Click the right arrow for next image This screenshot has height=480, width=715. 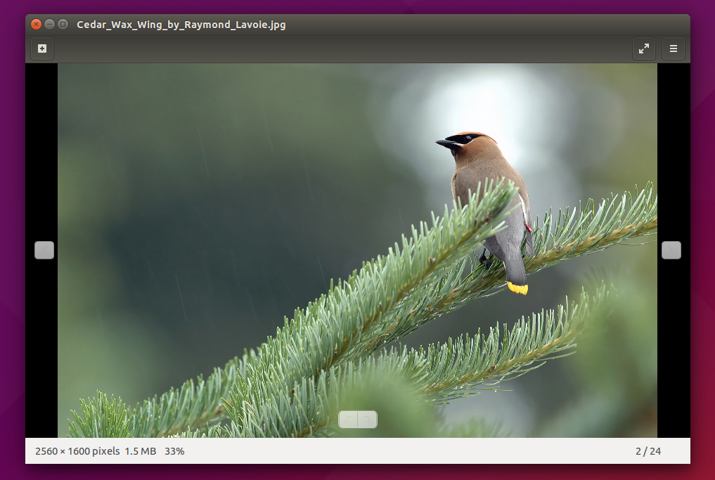(671, 249)
